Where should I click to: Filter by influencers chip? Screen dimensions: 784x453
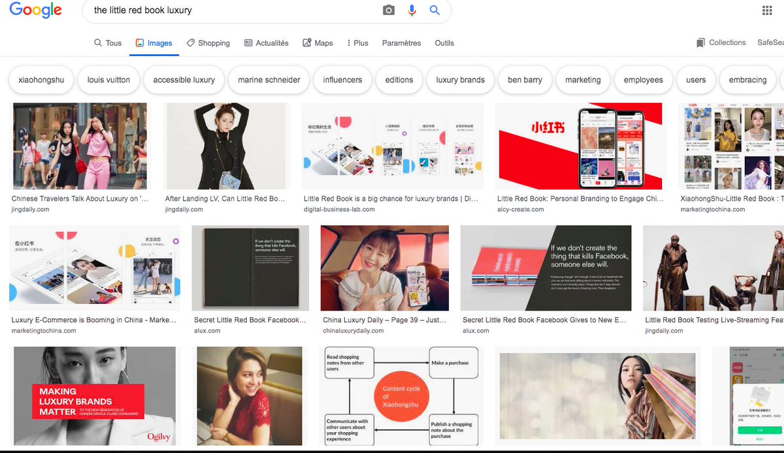[342, 80]
